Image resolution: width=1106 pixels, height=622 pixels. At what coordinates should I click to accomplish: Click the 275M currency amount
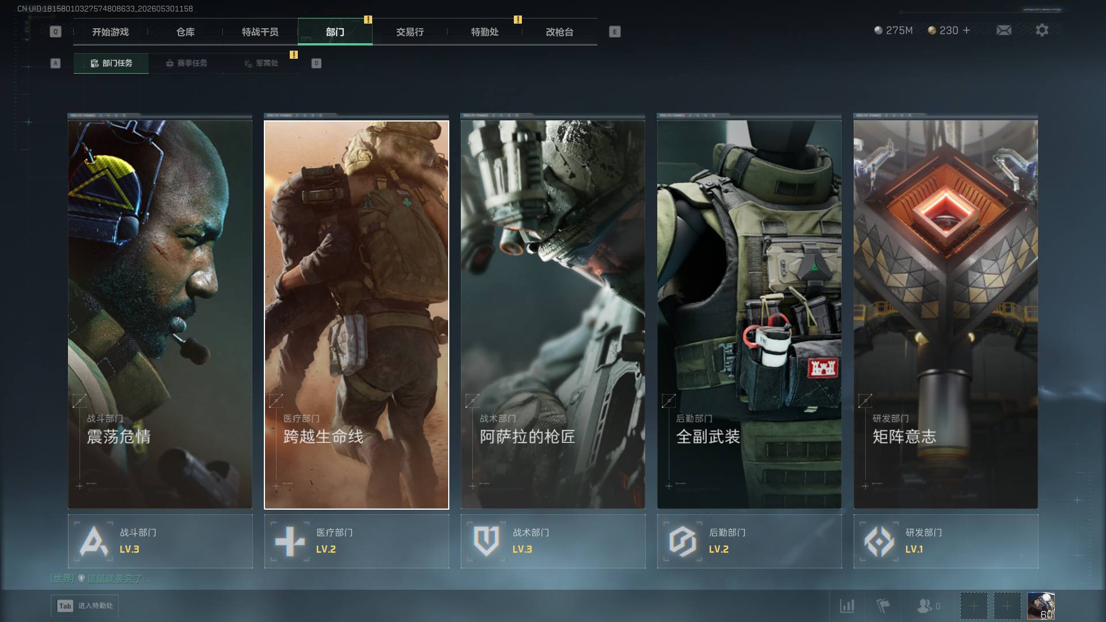point(899,30)
